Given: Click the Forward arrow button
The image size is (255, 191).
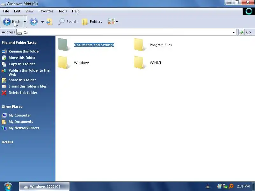Looking at the screenshot, I should [x=34, y=22].
